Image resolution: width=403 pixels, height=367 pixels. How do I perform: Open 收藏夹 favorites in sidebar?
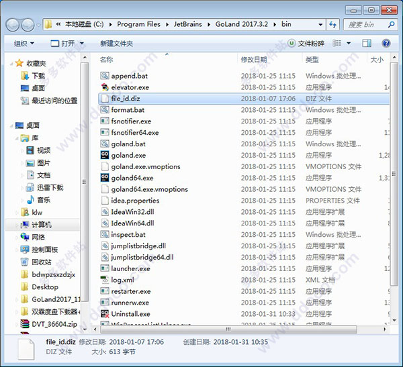tap(36, 63)
